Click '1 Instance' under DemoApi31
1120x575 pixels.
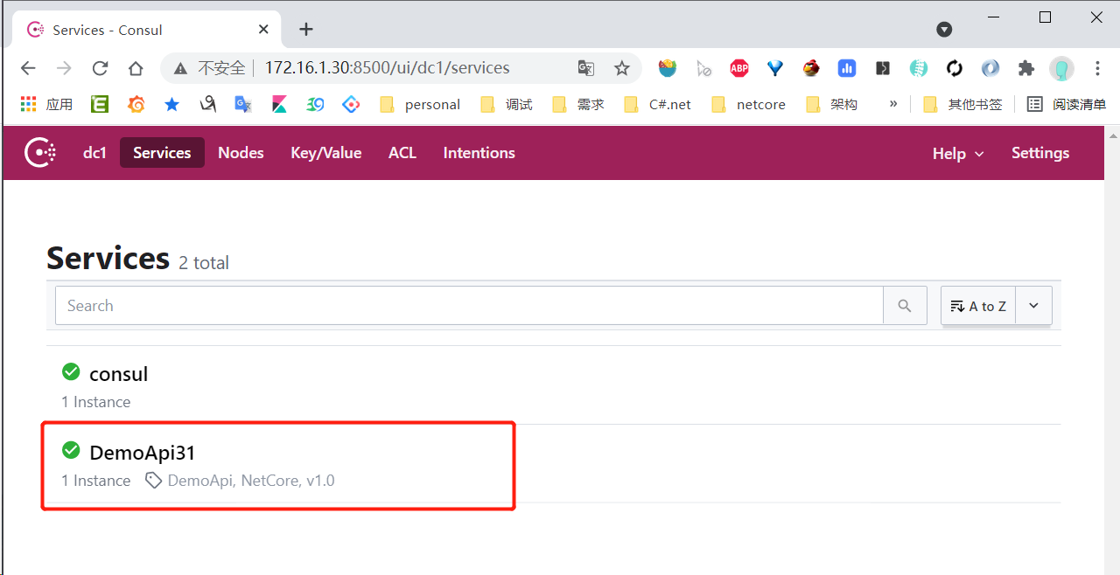[96, 481]
